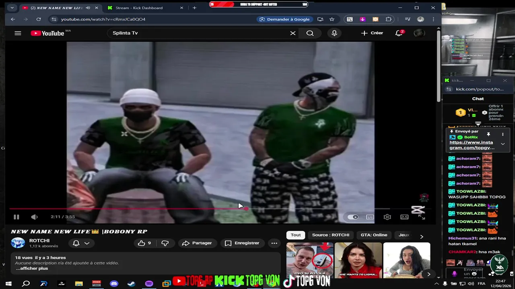
Task: Seek on the video progress bar
Action: point(220,209)
